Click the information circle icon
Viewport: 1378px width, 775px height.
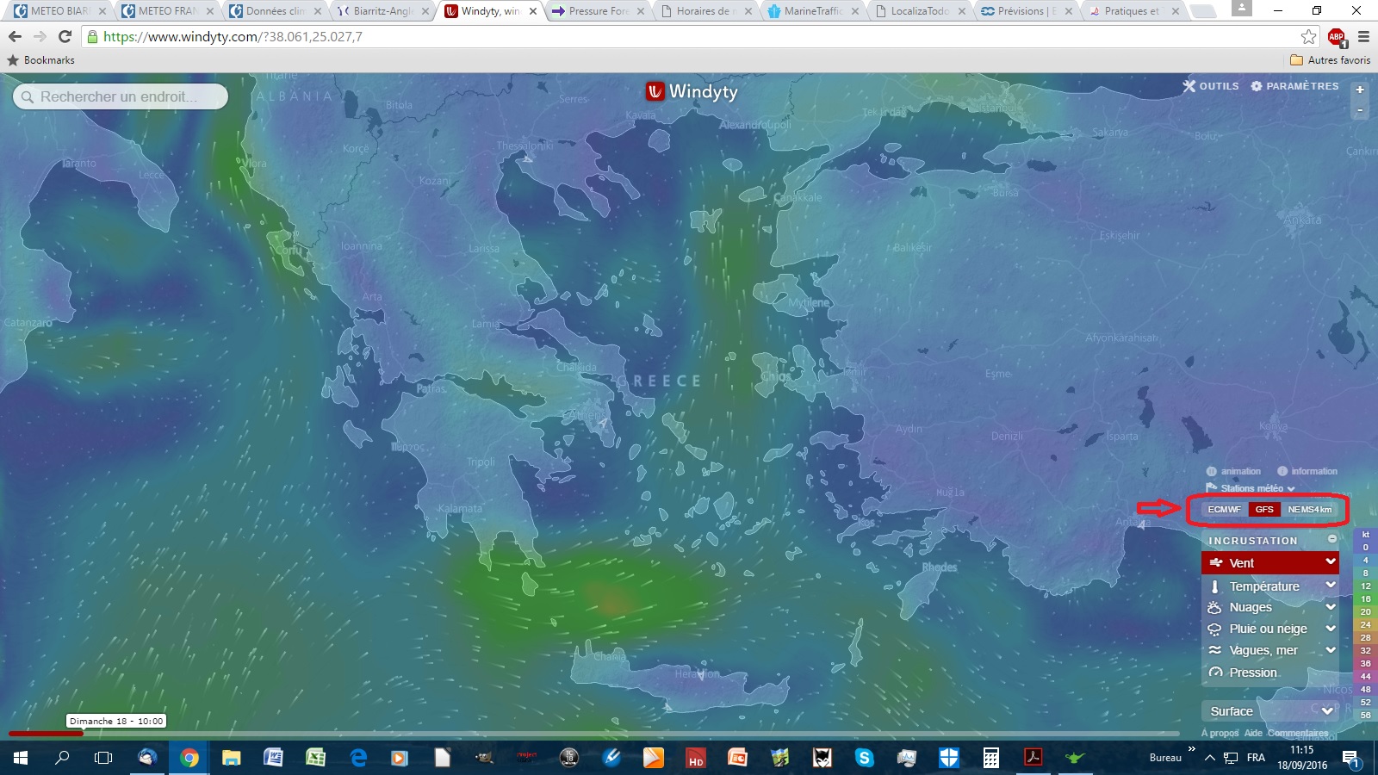(x=1282, y=471)
